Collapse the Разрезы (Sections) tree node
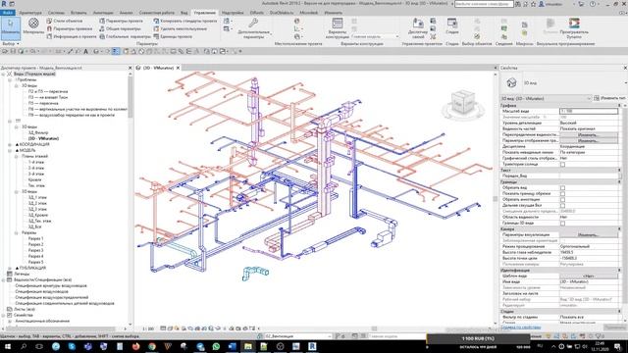This screenshot has height=353, width=628. (x=17, y=232)
